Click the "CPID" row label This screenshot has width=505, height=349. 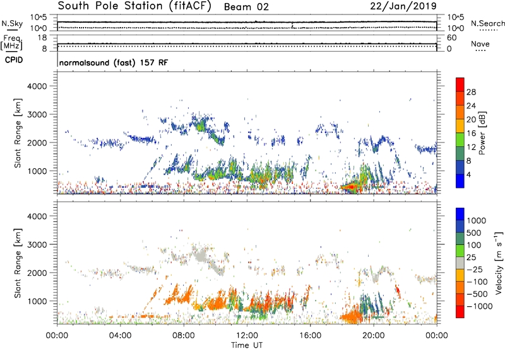tap(14, 60)
